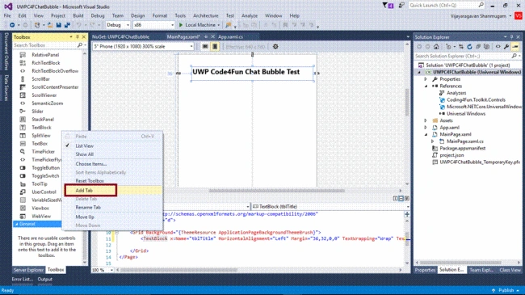
Task: Click the Search Toolbox field
Action: [x=45, y=45]
